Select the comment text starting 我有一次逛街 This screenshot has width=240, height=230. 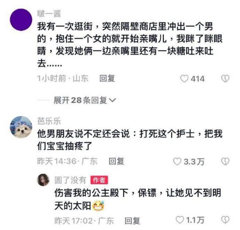point(130,45)
